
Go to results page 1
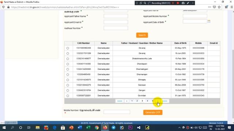132,101
